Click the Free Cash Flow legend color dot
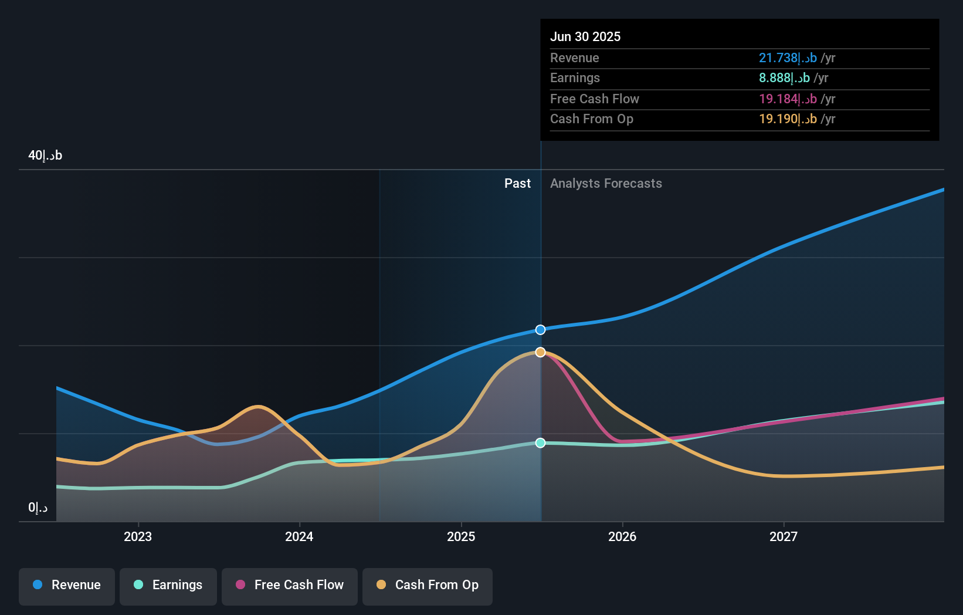Image resolution: width=963 pixels, height=615 pixels. (x=240, y=585)
